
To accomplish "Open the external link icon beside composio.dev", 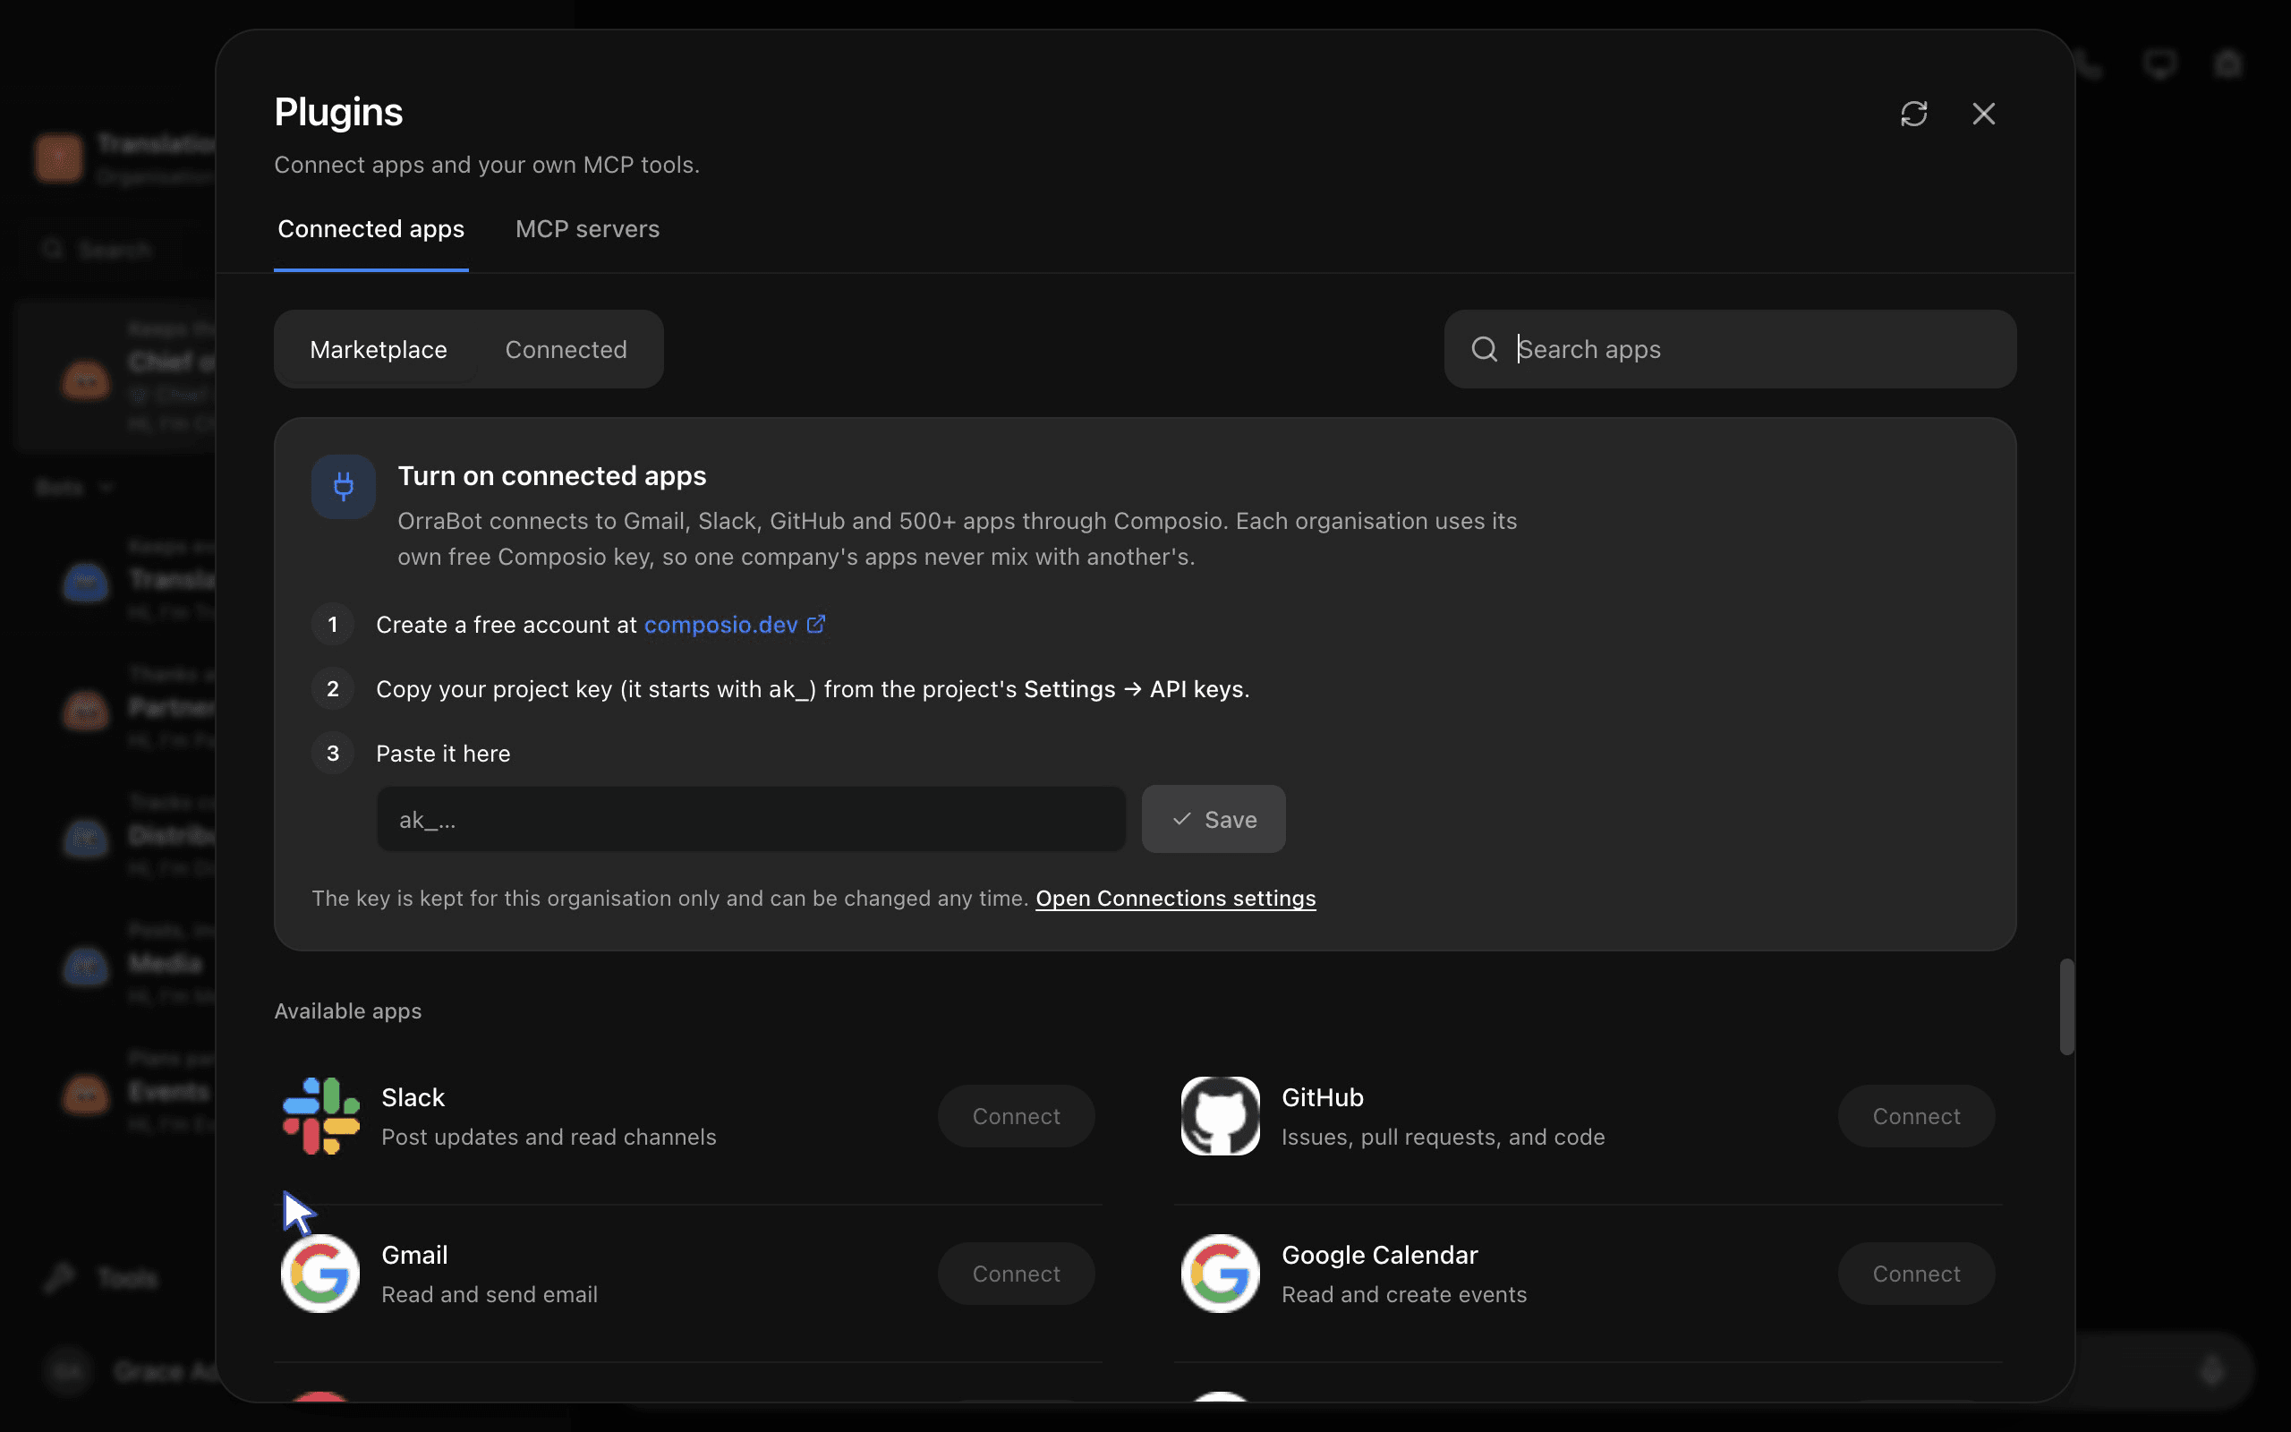I will point(816,624).
